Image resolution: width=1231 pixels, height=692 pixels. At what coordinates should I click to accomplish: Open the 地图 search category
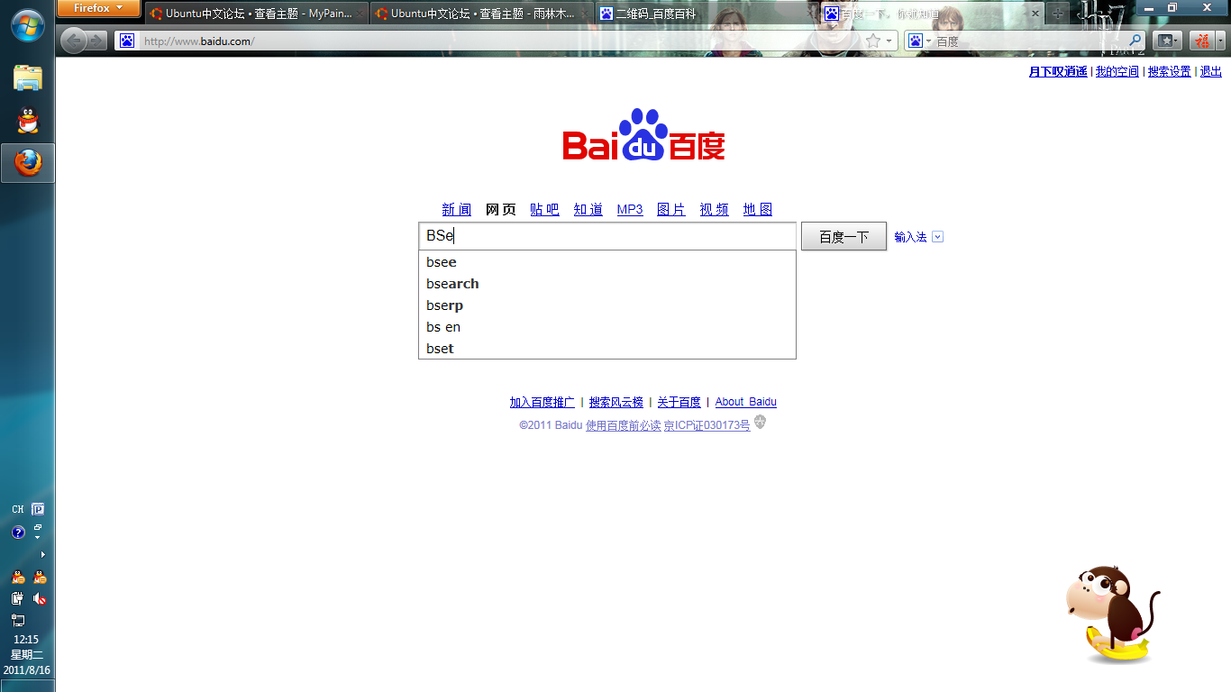(x=758, y=210)
